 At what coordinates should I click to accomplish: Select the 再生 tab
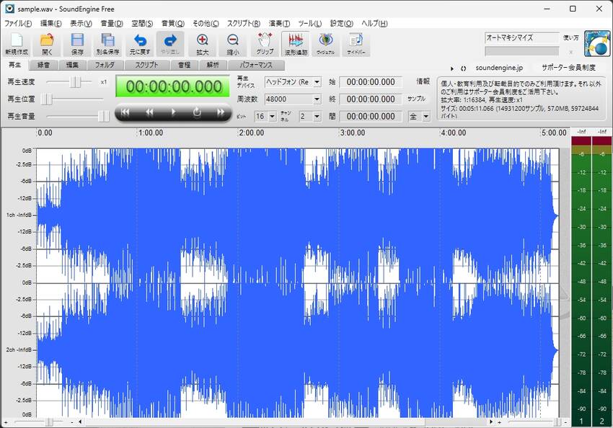(15, 65)
